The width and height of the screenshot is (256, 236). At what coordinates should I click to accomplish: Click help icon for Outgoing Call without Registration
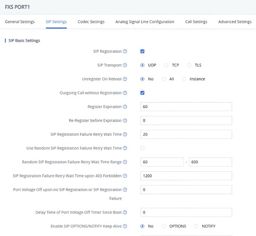125,93
